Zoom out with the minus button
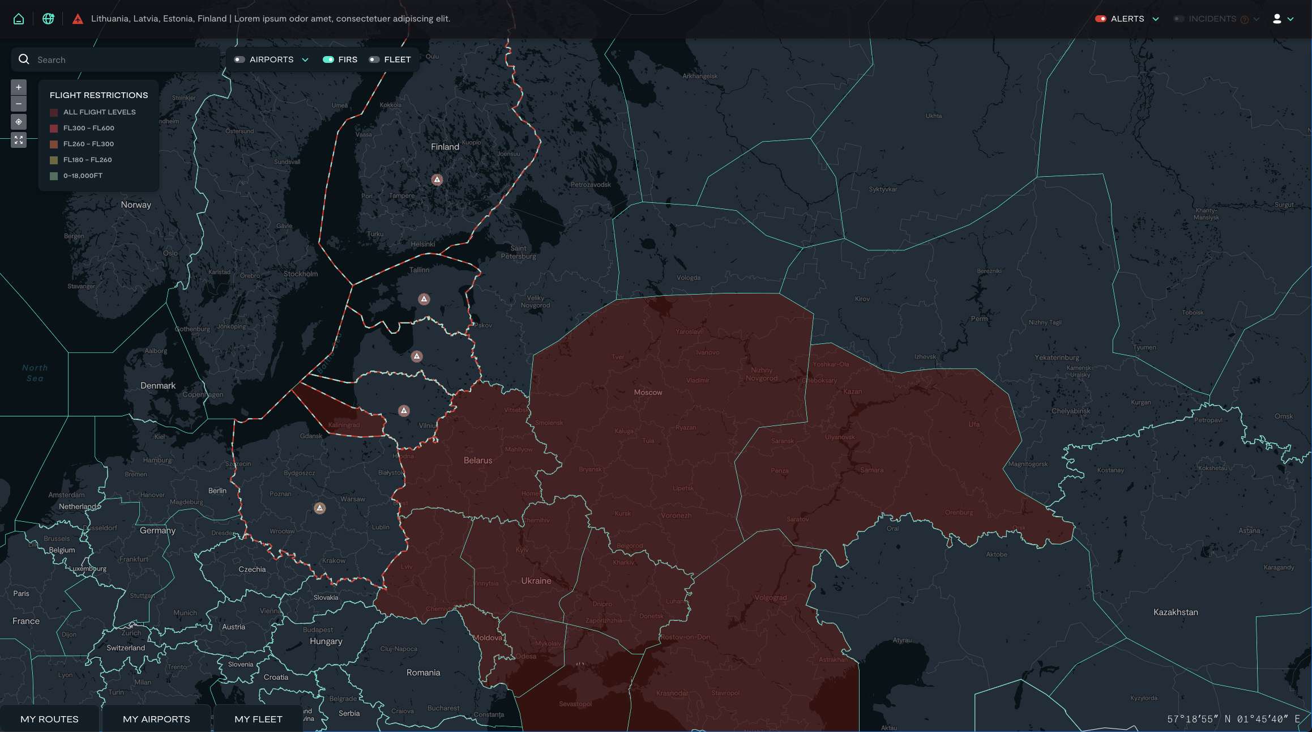Image resolution: width=1312 pixels, height=732 pixels. (x=19, y=104)
